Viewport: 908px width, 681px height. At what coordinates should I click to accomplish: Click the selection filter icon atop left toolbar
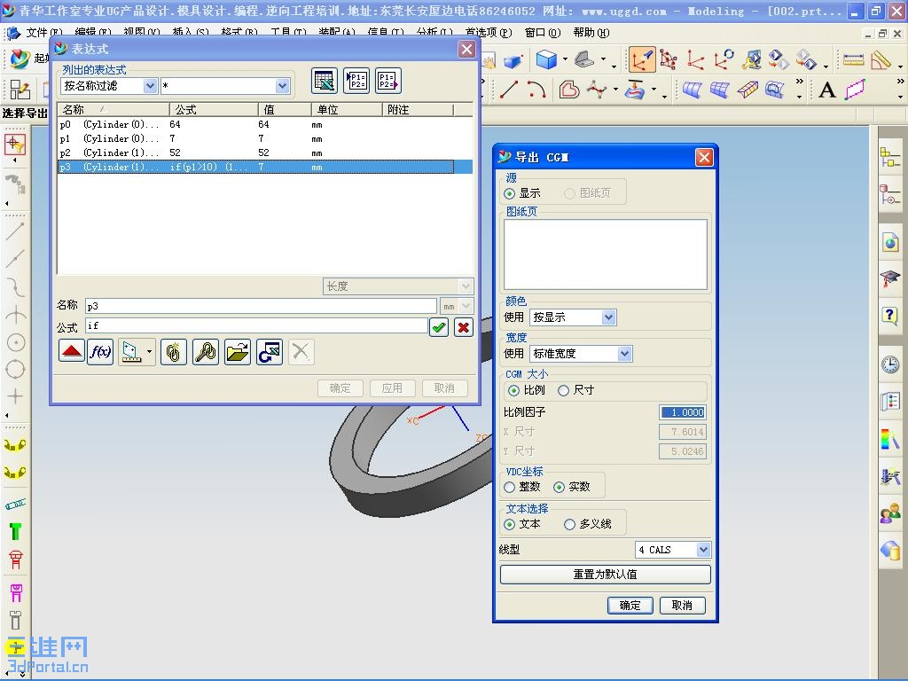coord(15,145)
